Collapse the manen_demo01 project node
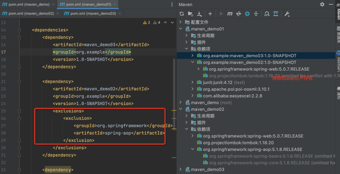 [180, 29]
